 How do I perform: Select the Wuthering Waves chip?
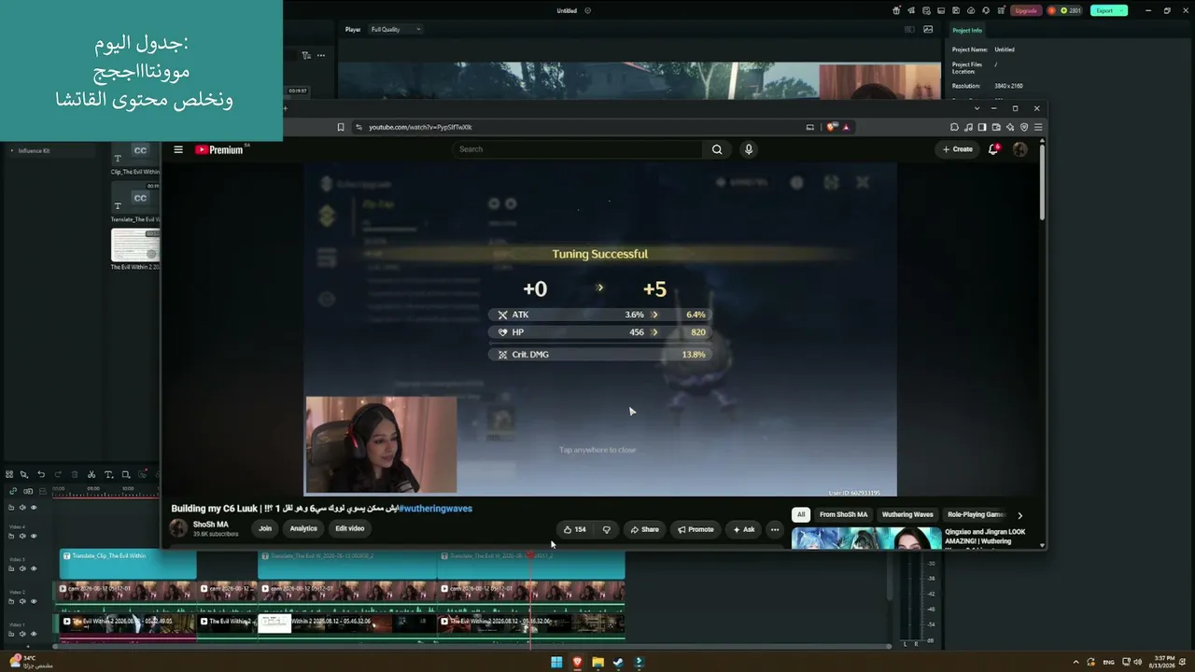907,514
